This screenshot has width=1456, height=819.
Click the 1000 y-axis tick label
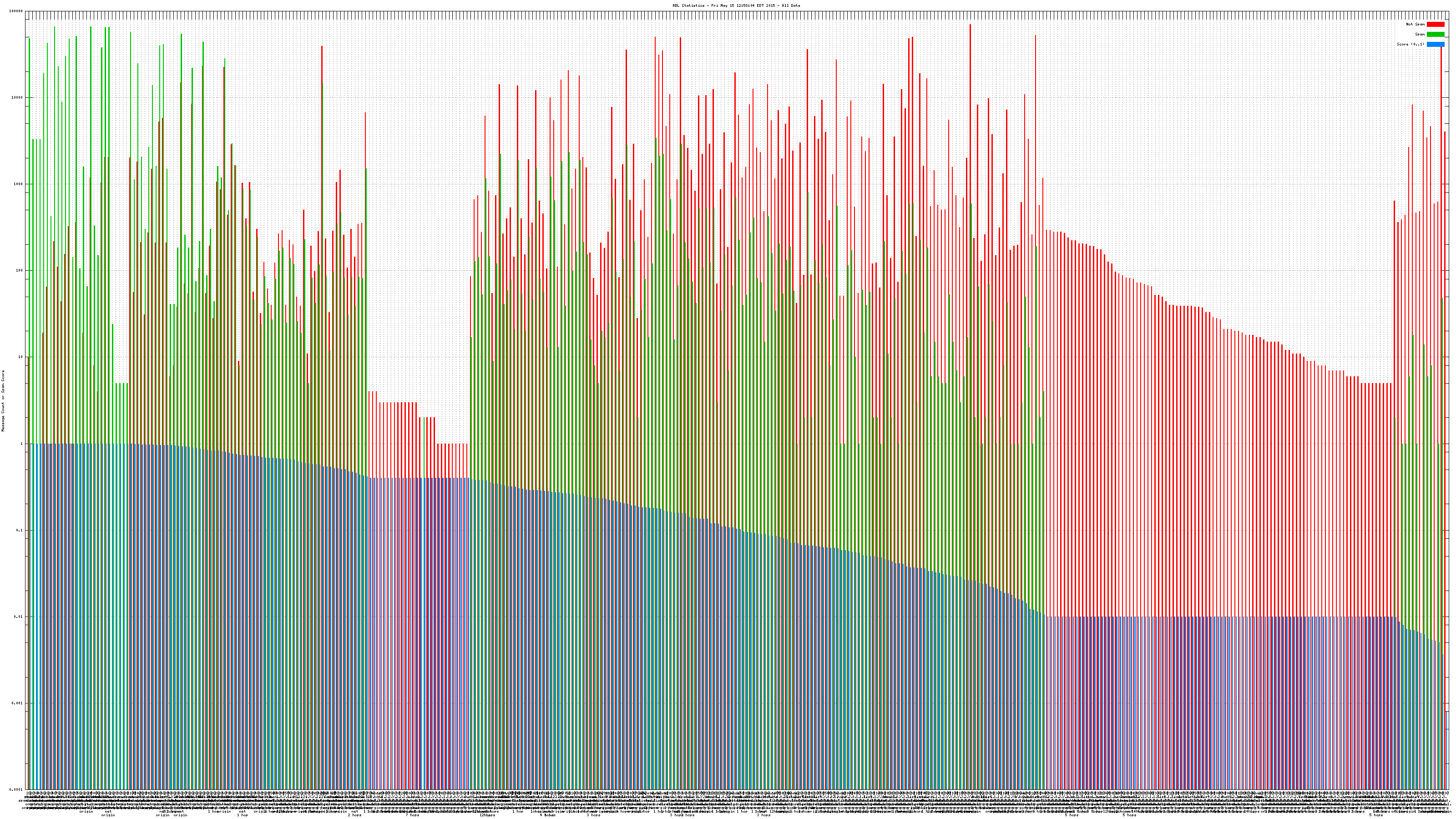tap(19, 184)
